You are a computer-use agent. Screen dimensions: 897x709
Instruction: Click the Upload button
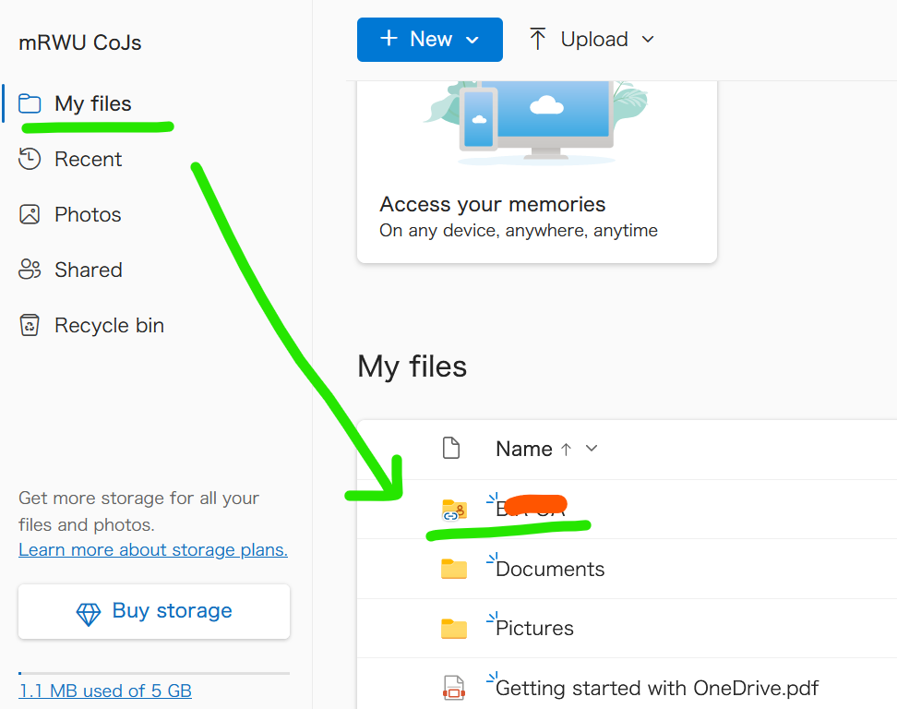pyautogui.click(x=591, y=40)
